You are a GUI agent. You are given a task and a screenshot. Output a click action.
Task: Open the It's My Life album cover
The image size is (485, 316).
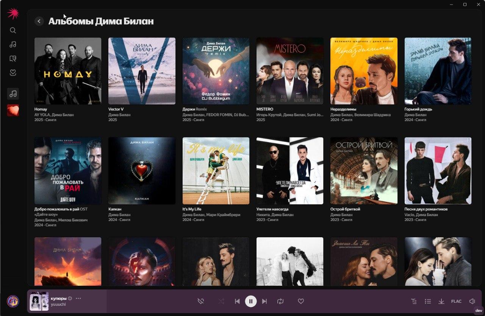tap(216, 171)
